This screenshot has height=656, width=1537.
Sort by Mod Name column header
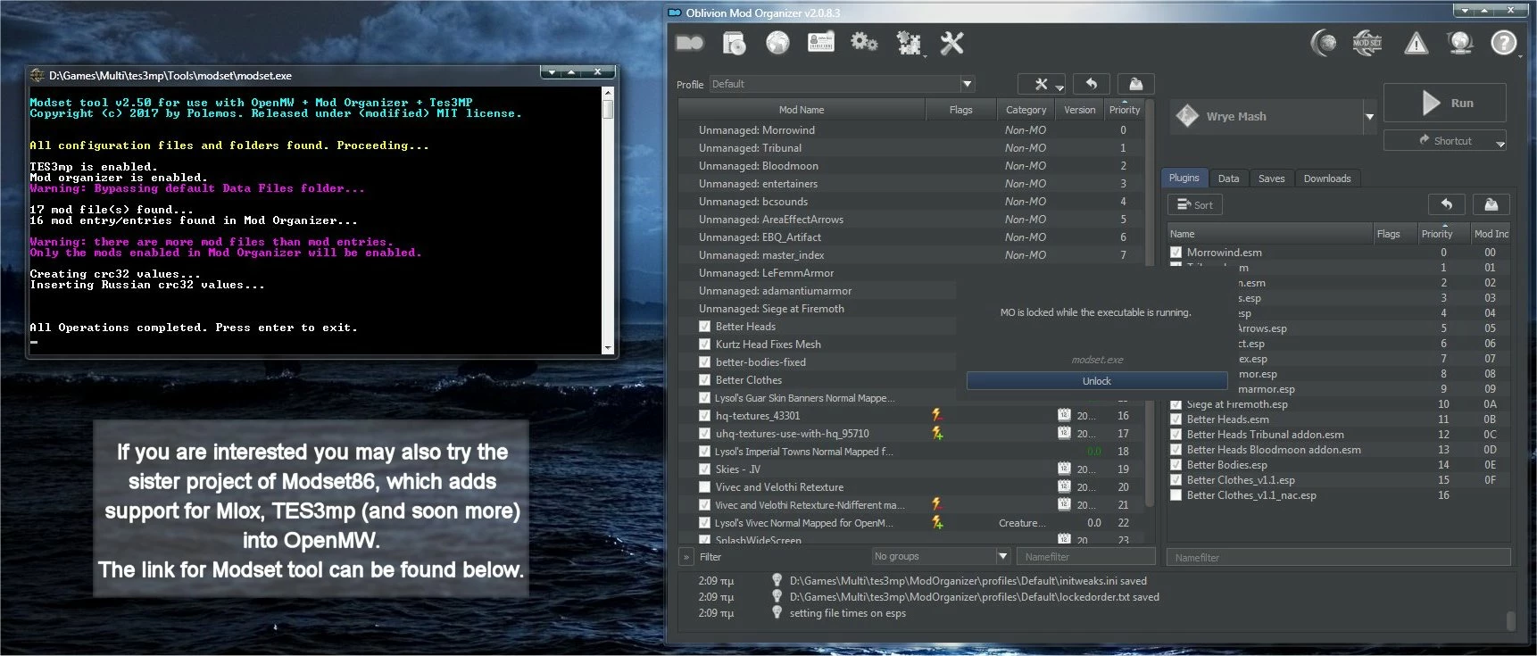[802, 110]
